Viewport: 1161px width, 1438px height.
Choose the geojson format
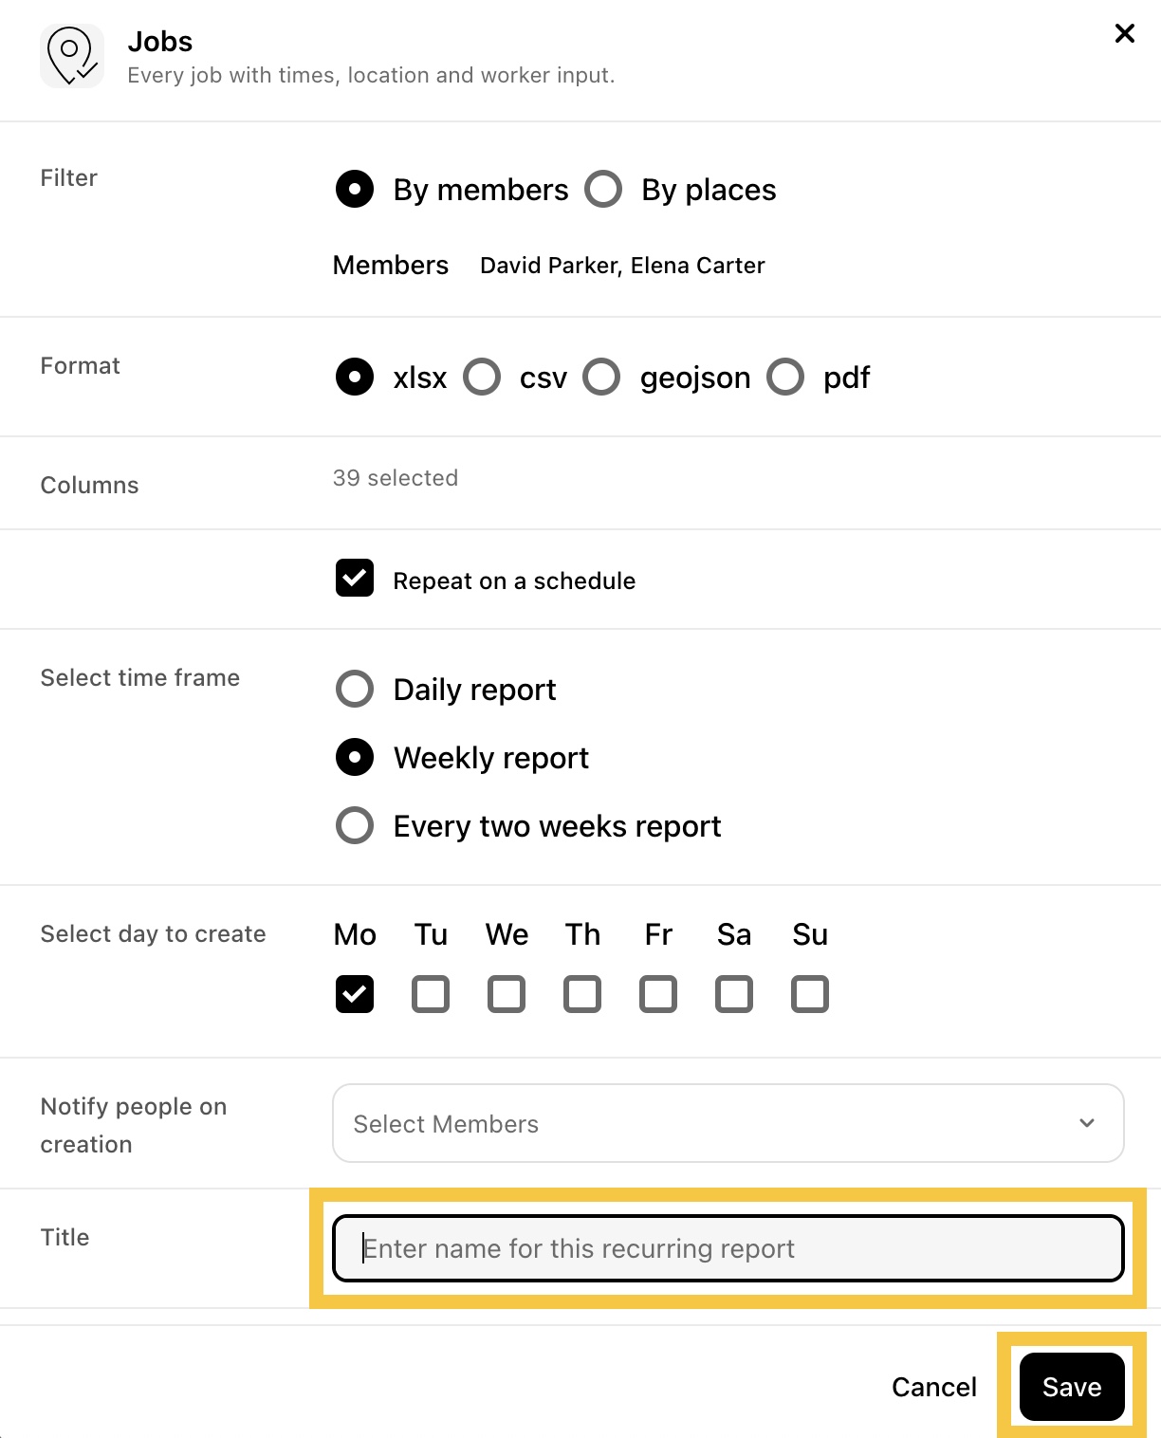point(601,377)
